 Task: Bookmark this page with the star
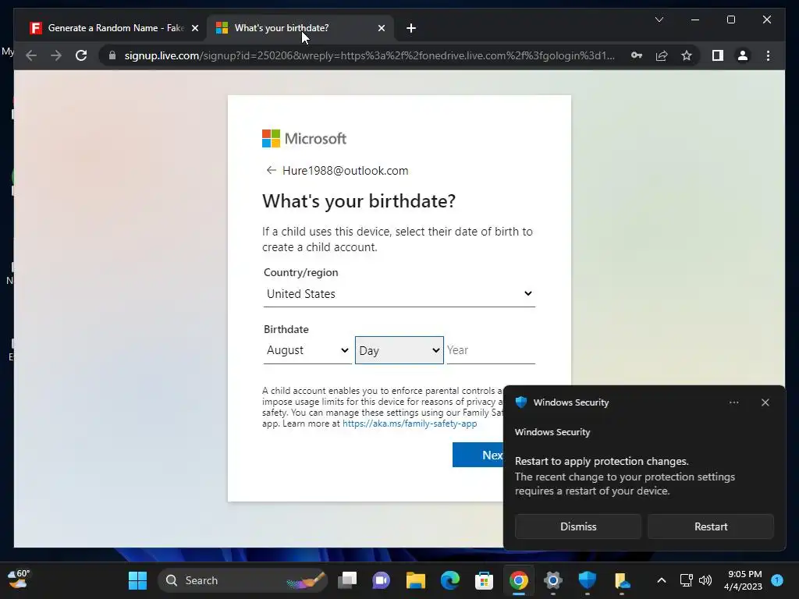[687, 55]
